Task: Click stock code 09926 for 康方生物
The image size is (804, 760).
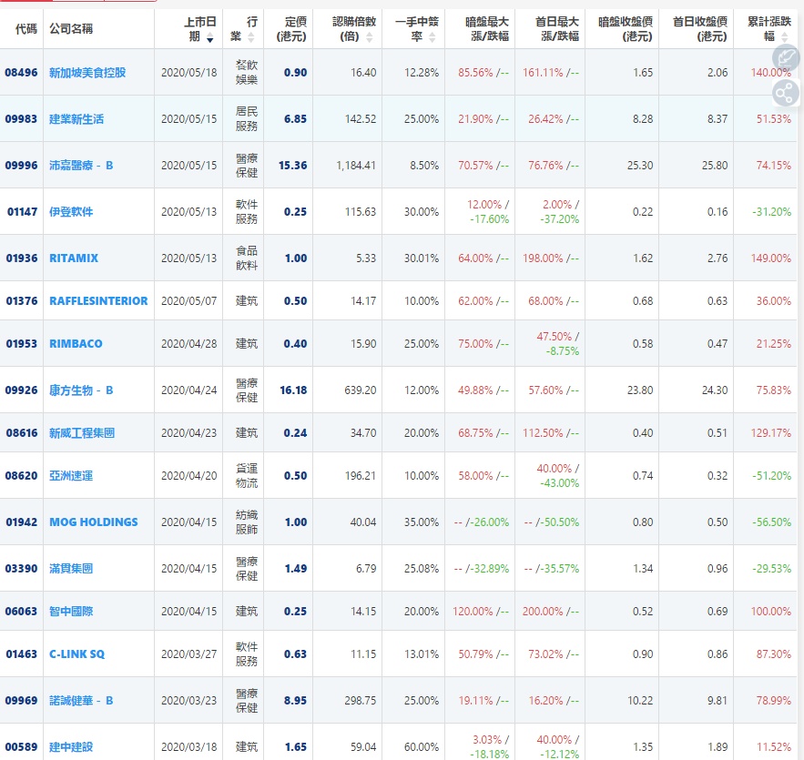Action: (21, 390)
